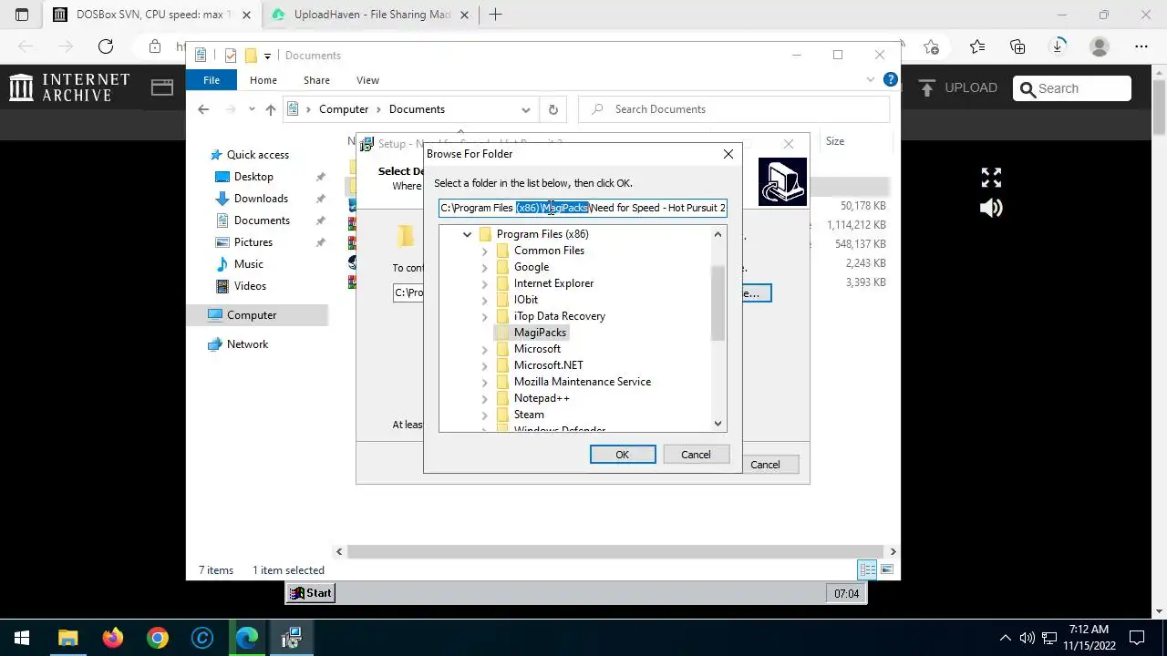
Task: Expand the Microsoft folder node
Action: [485, 349]
